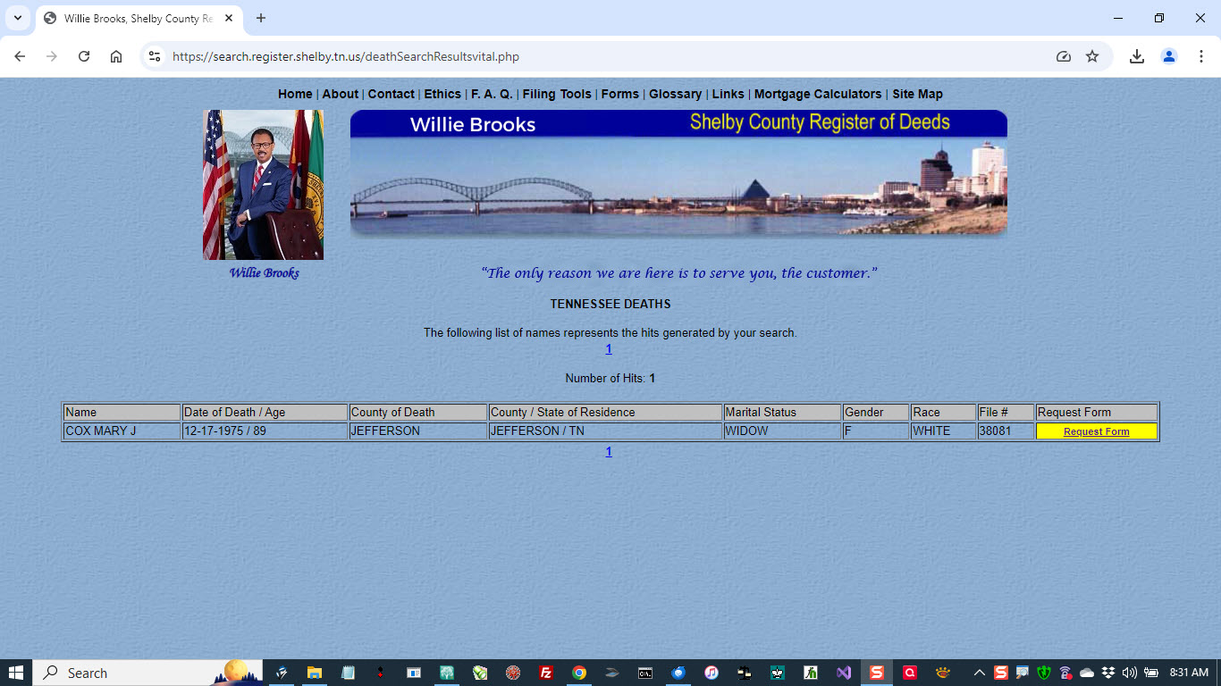Bookmark this page with the star icon
Image resolution: width=1221 pixels, height=686 pixels.
click(1092, 56)
